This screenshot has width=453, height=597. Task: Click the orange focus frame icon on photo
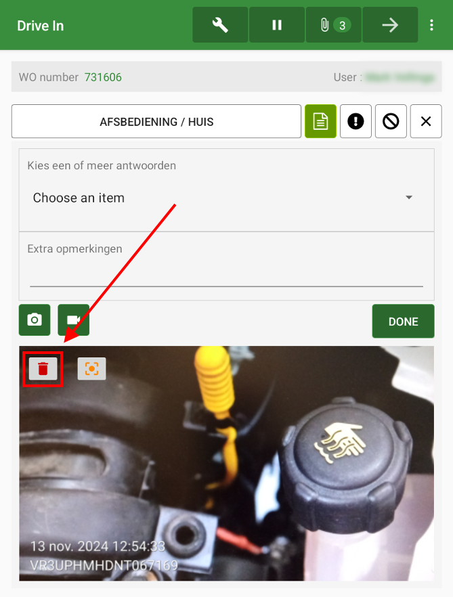coord(91,369)
